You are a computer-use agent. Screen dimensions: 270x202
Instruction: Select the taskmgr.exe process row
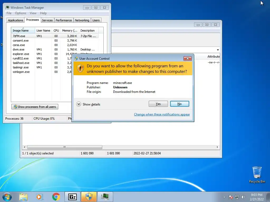click(x=41, y=67)
